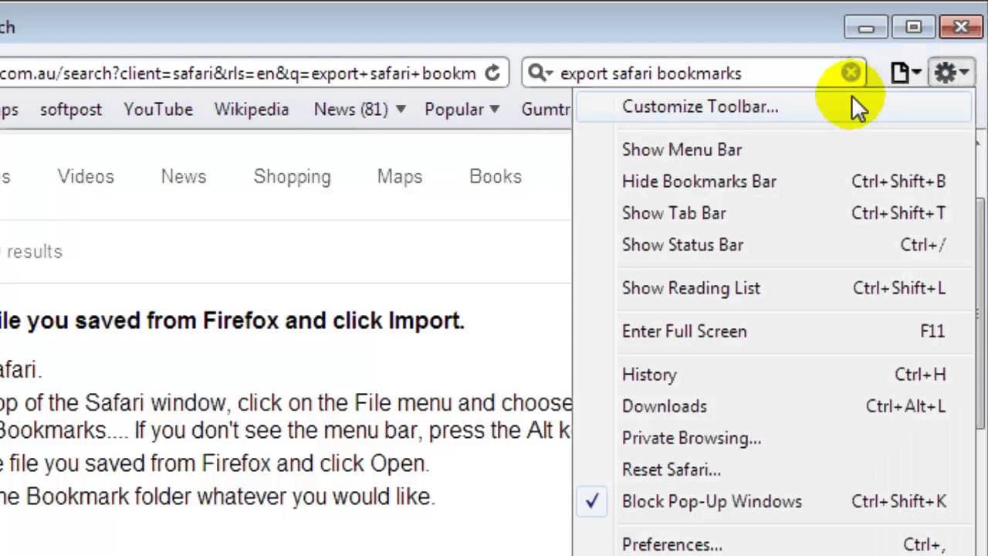988x556 pixels.
Task: Select Show Reading List menu entry
Action: pos(774,288)
